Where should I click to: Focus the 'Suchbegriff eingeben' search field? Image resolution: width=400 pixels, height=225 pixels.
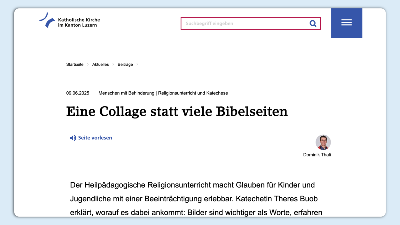(245, 23)
